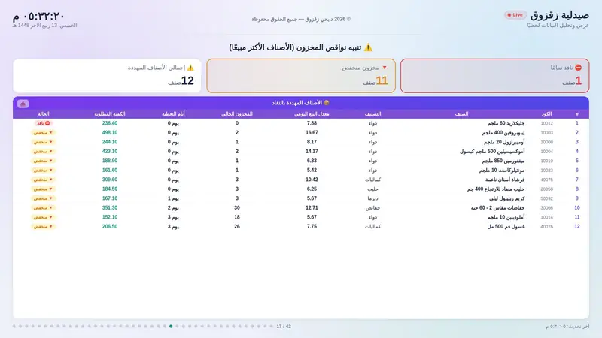Click the '17 / 42' page counter
The width and height of the screenshot is (602, 338).
[284, 327]
